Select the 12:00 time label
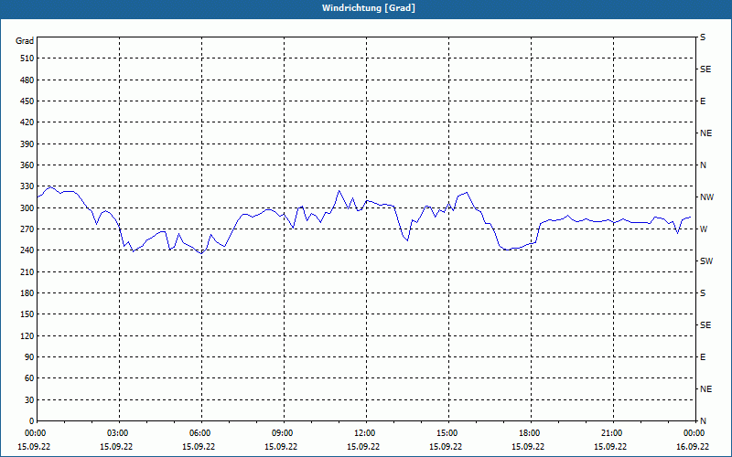The image size is (732, 457). tap(363, 432)
